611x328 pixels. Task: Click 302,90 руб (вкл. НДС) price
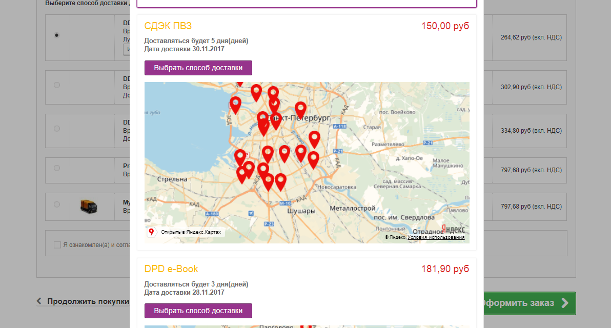tap(531, 87)
